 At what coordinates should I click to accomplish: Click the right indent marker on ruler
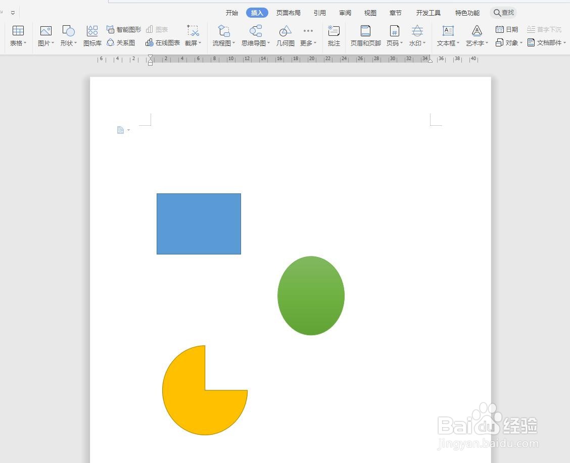pos(430,60)
